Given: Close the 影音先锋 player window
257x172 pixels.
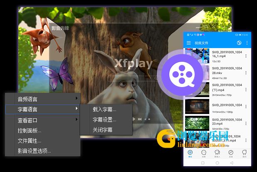Looking at the screenshot, I should coord(214,27).
